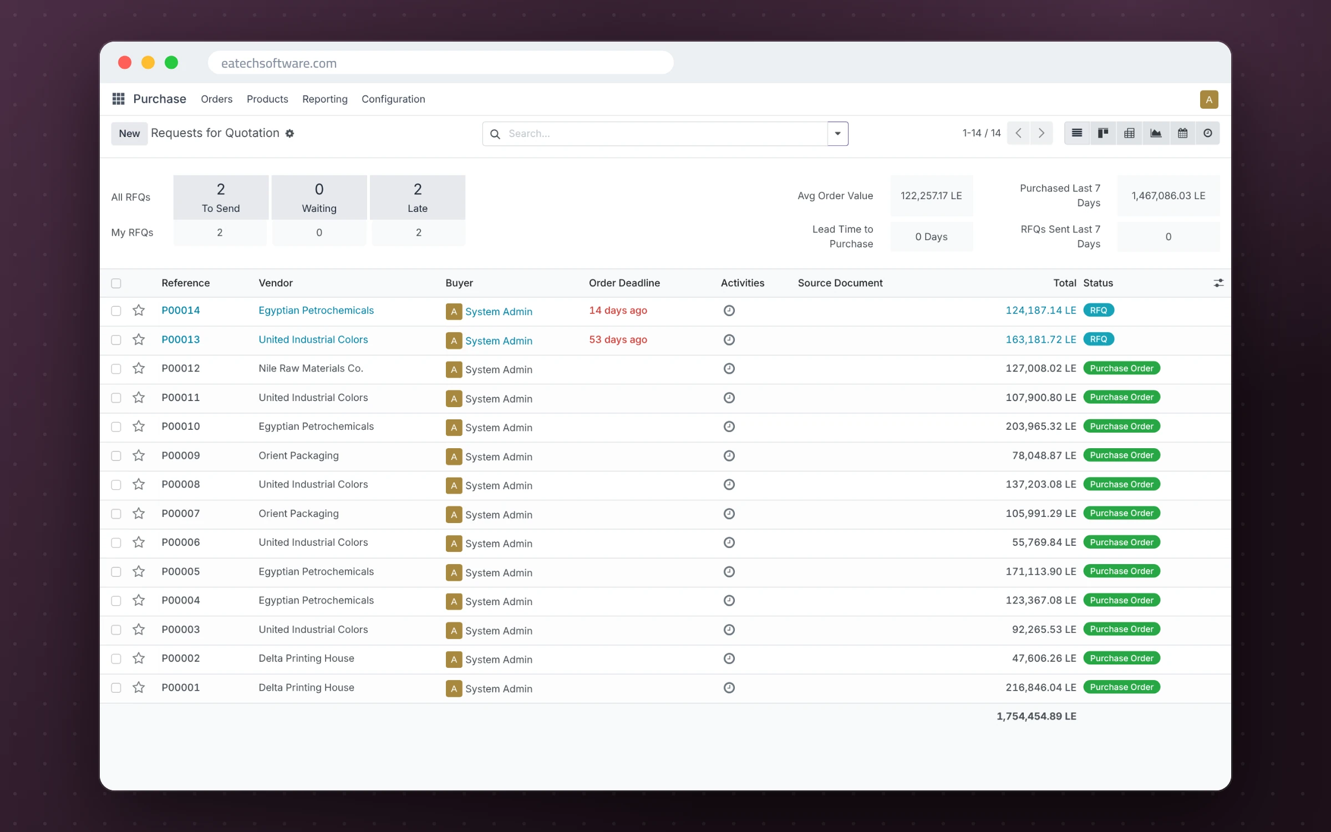
Task: Switch to list view
Action: click(1077, 133)
